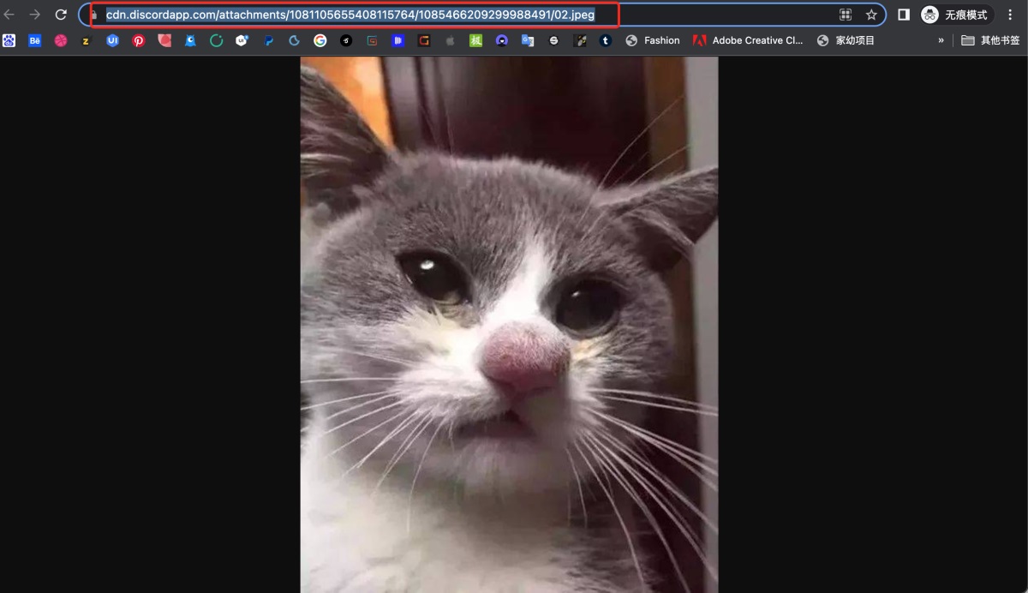Open the Behance bookmark icon
Screen dimensions: 1028x593
[x=34, y=40]
